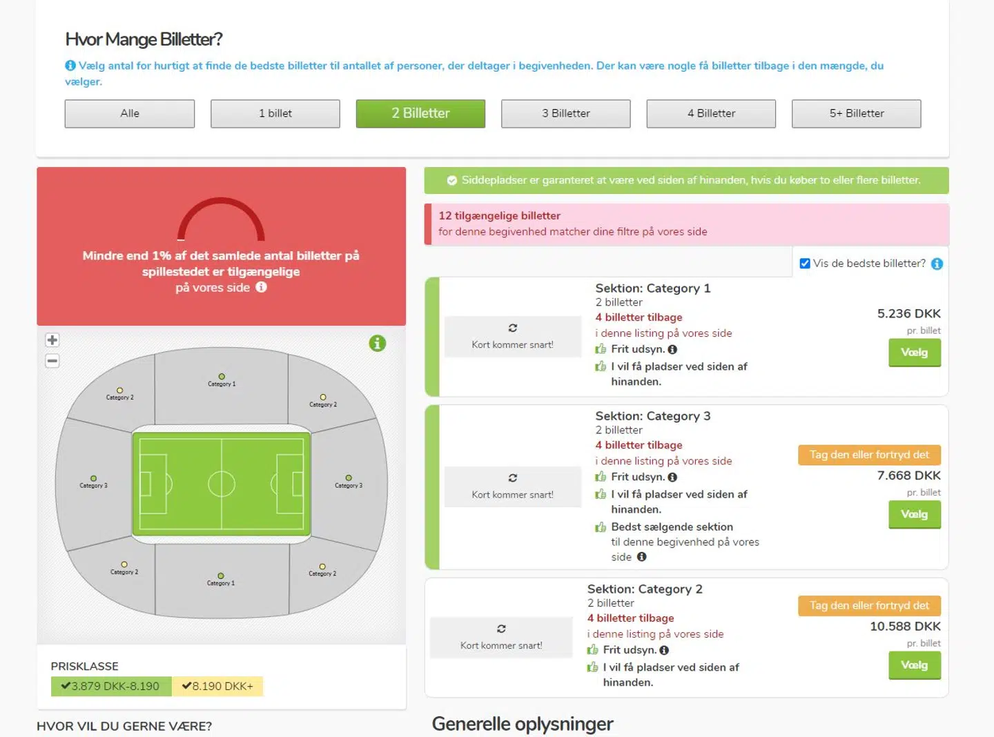Choose 'Alle' ticket quantity
Screen dimensions: 994x737
coord(130,114)
